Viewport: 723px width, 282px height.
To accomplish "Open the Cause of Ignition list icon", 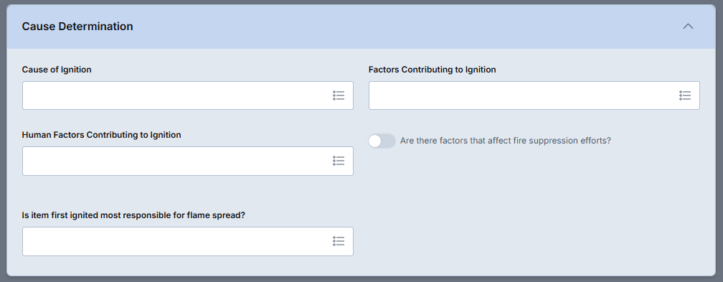I will (339, 95).
